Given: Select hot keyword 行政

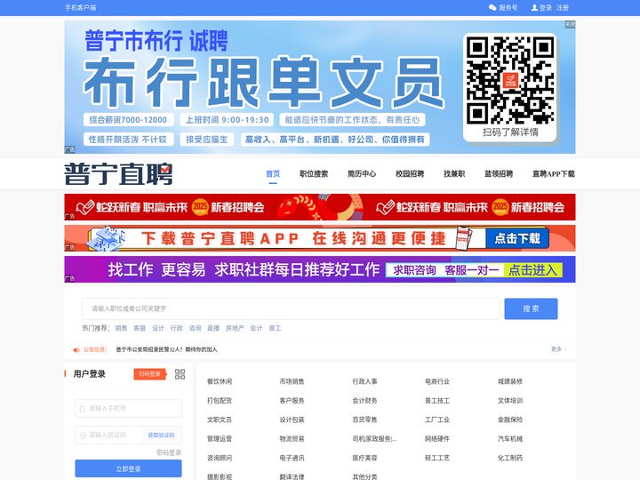Looking at the screenshot, I should click(x=176, y=328).
